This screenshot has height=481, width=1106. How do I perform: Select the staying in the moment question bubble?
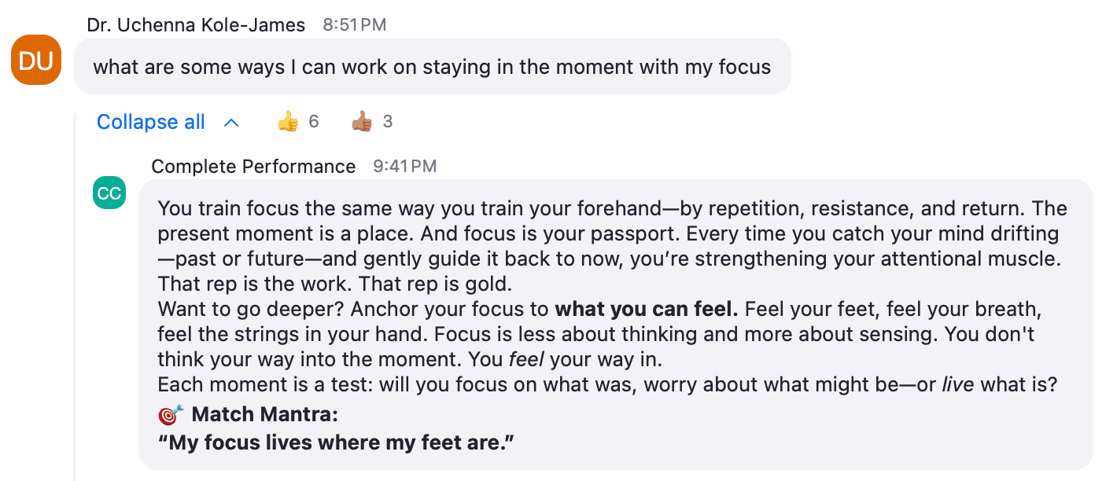(432, 67)
